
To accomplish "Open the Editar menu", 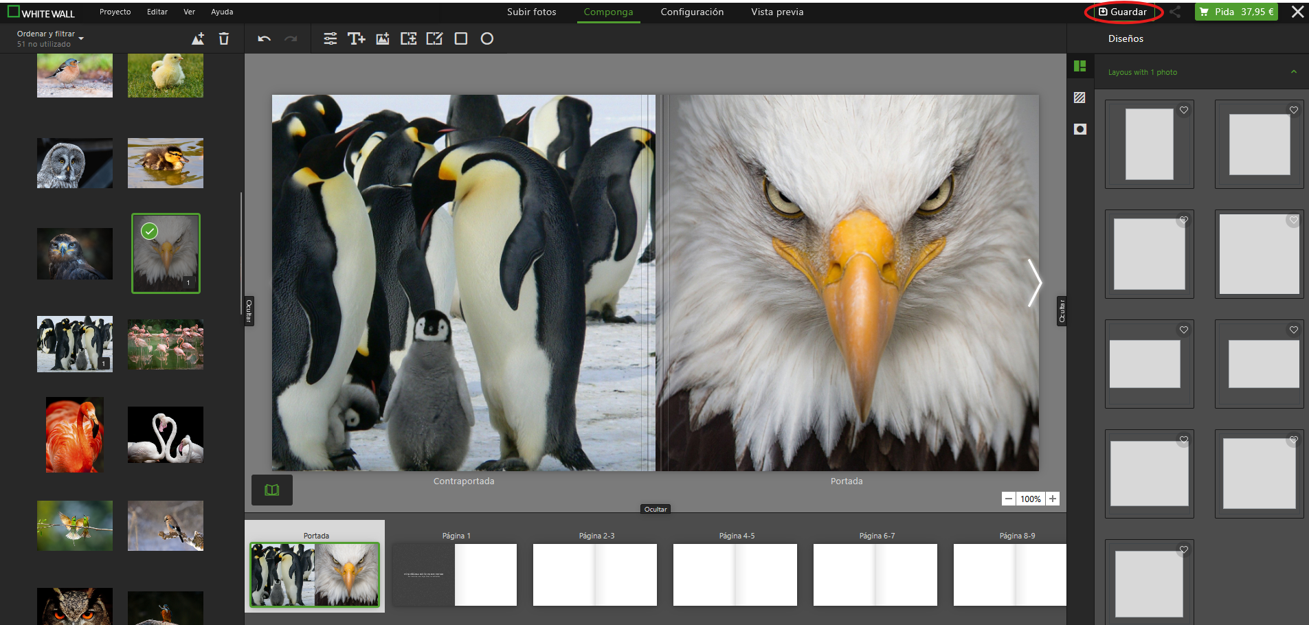I will click(x=157, y=12).
